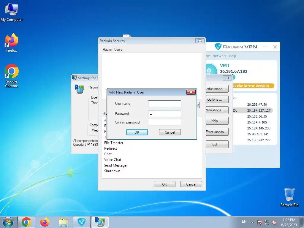
Task: Click the Confirm password input field
Action: click(x=164, y=122)
